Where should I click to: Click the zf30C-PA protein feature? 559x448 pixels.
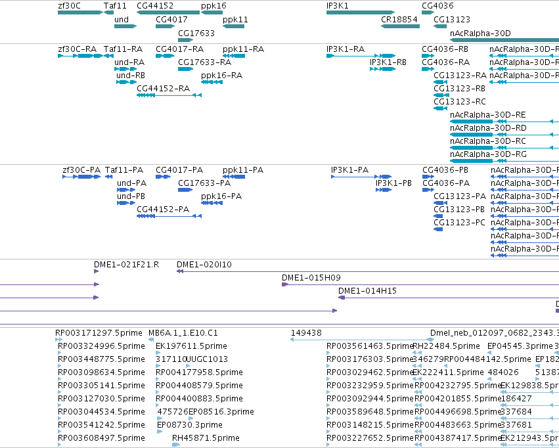point(81,177)
